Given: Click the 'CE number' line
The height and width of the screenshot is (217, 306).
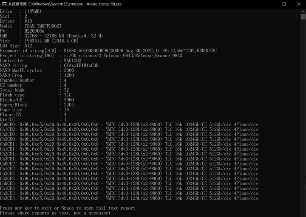Looking at the screenshot, I should (34, 85).
